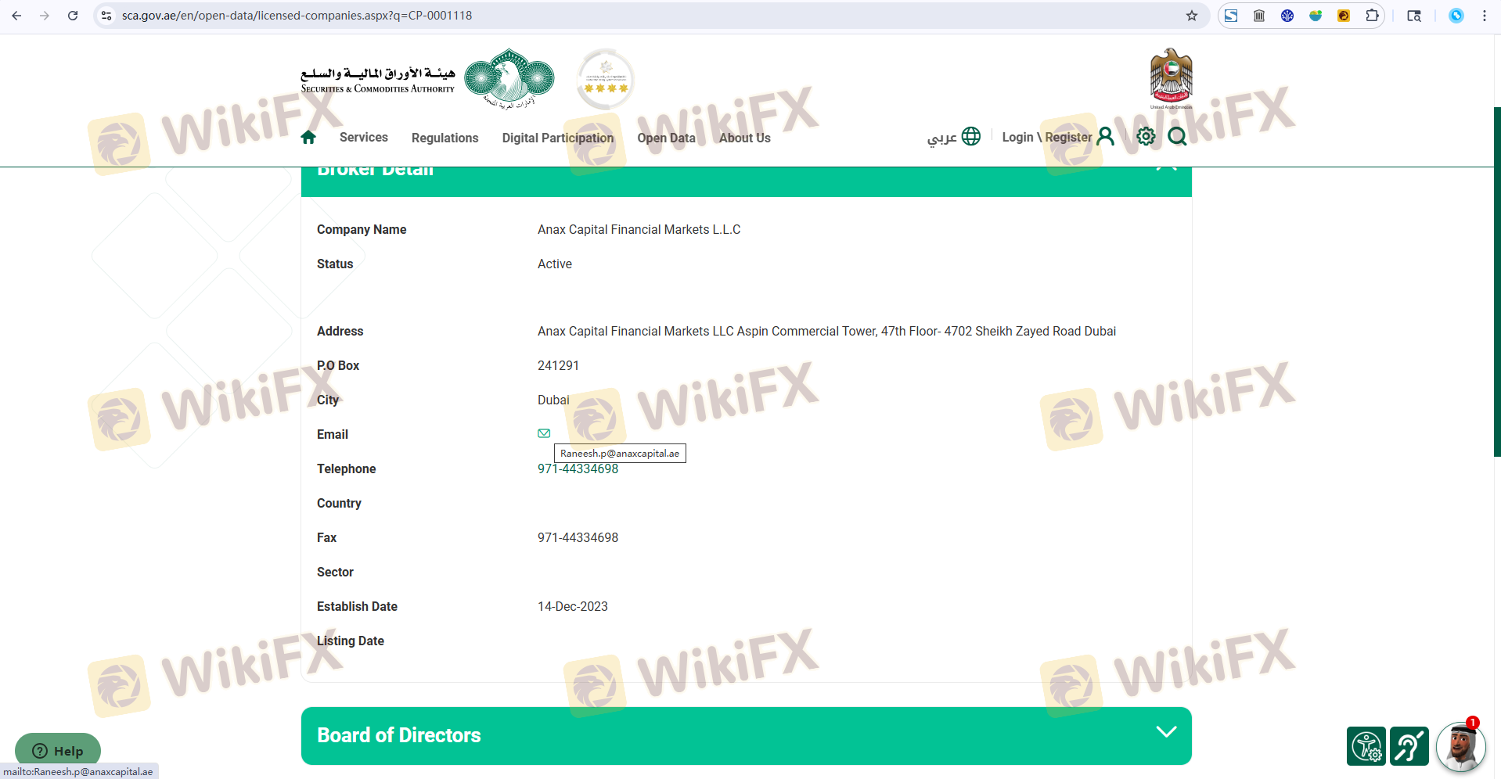This screenshot has width=1501, height=779.
Task: Click the user profile icon beside Register
Action: click(1105, 137)
